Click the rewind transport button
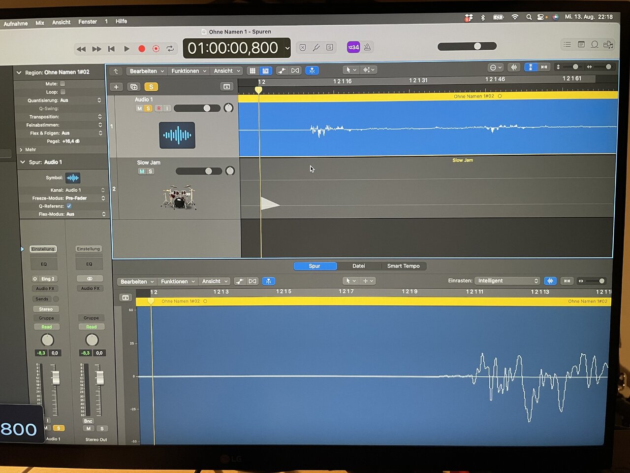This screenshot has width=630, height=473. click(81, 49)
